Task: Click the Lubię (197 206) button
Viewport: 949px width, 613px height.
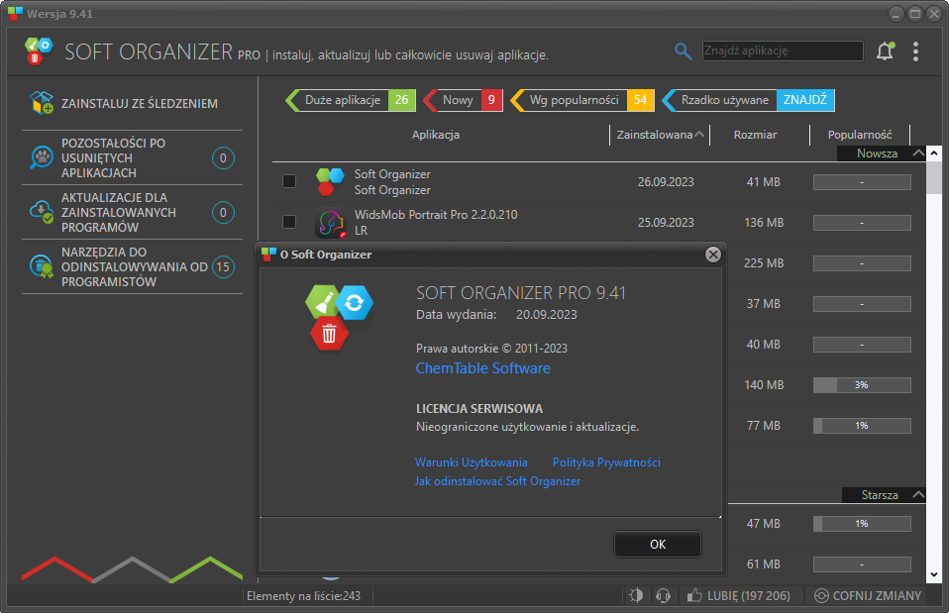Action: (x=739, y=596)
